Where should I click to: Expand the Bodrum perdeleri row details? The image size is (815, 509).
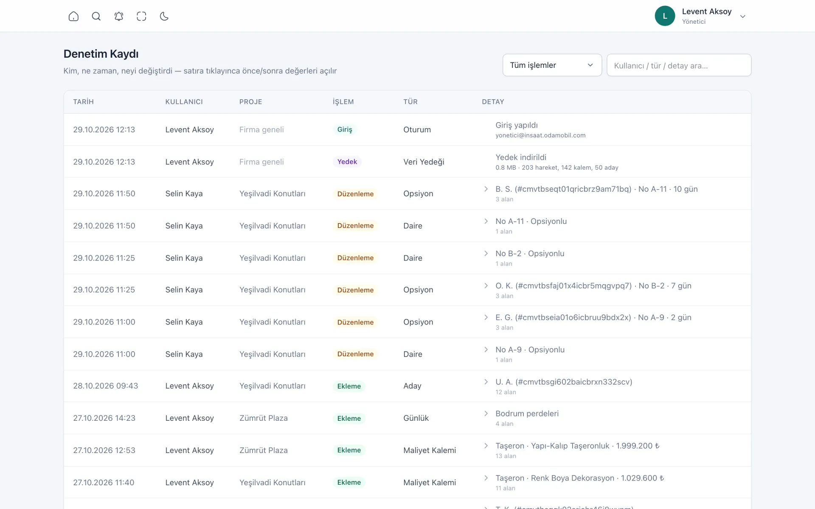coord(486,414)
